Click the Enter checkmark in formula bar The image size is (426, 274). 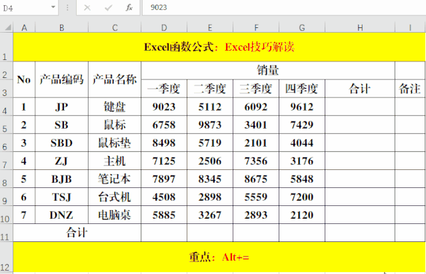click(x=108, y=7)
